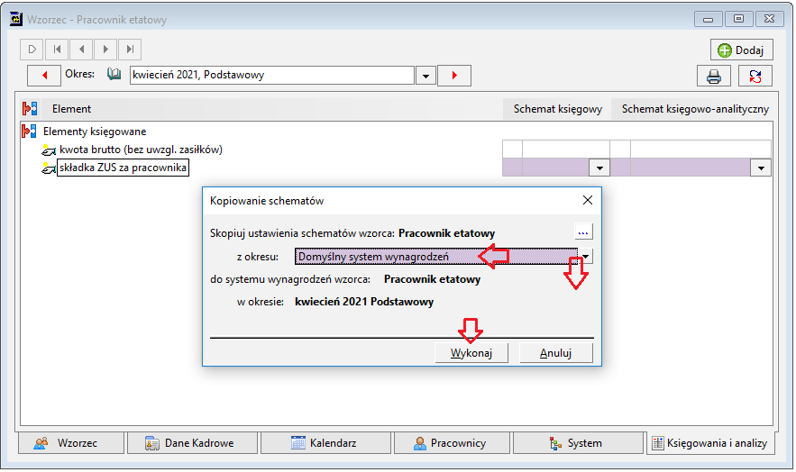This screenshot has width=796, height=472.
Task: Click the next record arrow in toolbar
Action: [105, 50]
